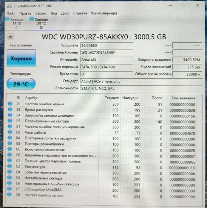207x208 pixels.
Task: Click the status circle for attribute C8
Action: tap(9, 195)
